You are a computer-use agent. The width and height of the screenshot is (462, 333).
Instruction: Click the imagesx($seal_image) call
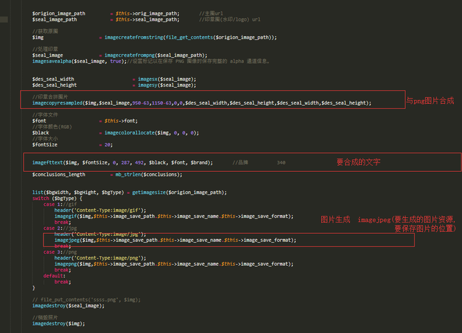pos(167,79)
